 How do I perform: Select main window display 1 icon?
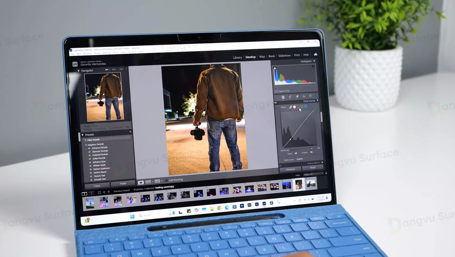84,194
